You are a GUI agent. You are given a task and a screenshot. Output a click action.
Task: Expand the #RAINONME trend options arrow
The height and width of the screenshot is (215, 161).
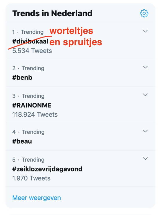click(145, 95)
